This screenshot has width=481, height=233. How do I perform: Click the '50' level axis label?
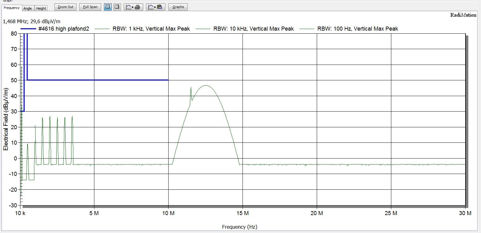coord(15,80)
